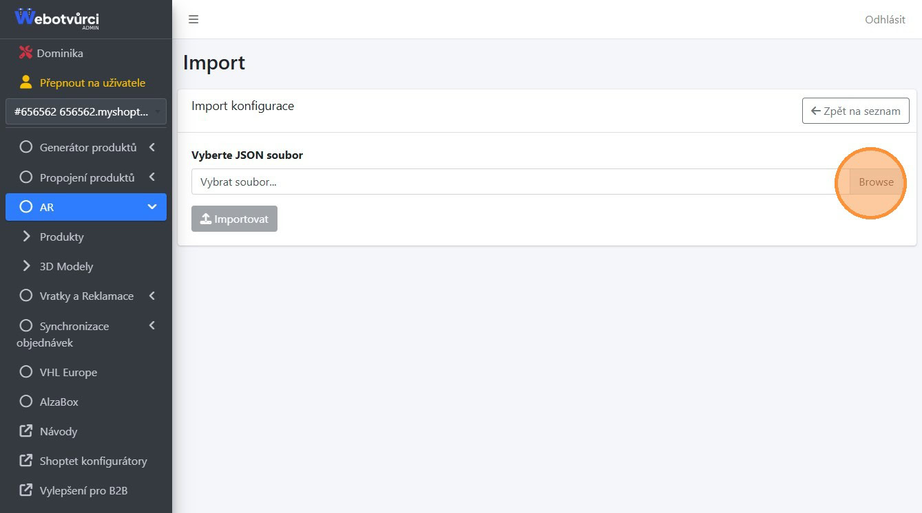The image size is (922, 513).
Task: Click circle icon next to AR
Action: [26, 206]
